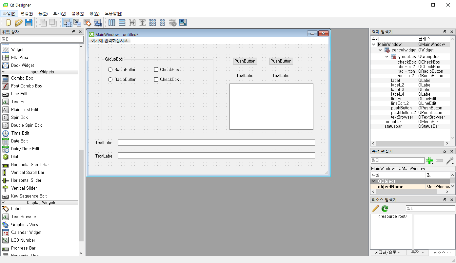Switch to Edit Tab Order mode icon

(98, 23)
